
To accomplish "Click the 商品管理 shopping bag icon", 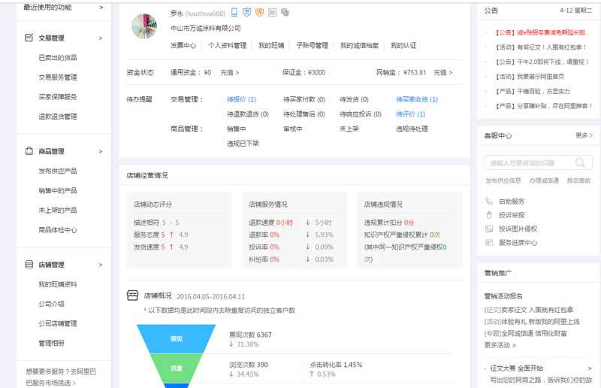I will 29,151.
